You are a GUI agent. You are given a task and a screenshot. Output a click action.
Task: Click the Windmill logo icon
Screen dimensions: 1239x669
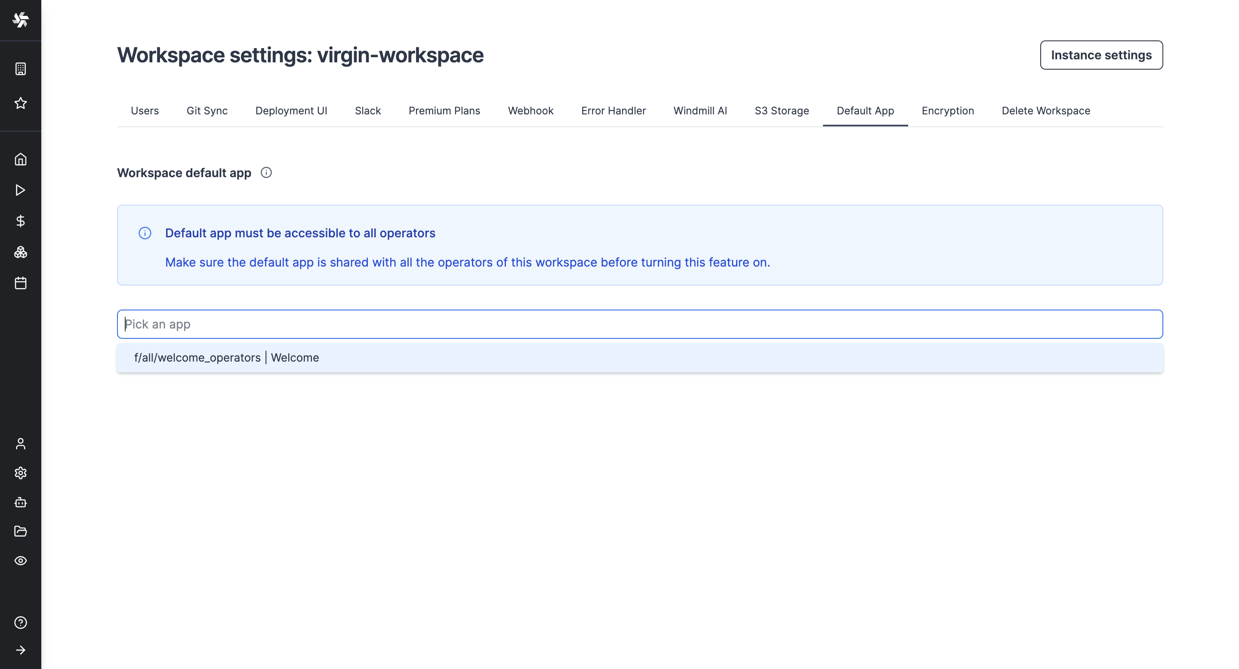coord(20,20)
